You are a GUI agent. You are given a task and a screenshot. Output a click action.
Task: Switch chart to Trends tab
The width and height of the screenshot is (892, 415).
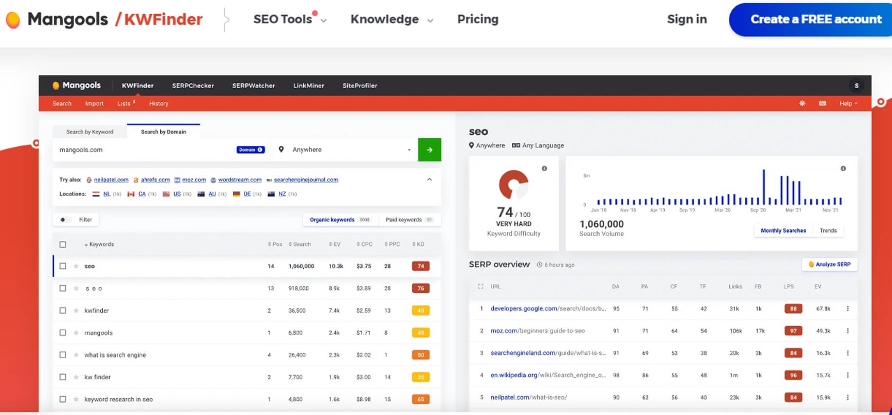click(x=828, y=230)
